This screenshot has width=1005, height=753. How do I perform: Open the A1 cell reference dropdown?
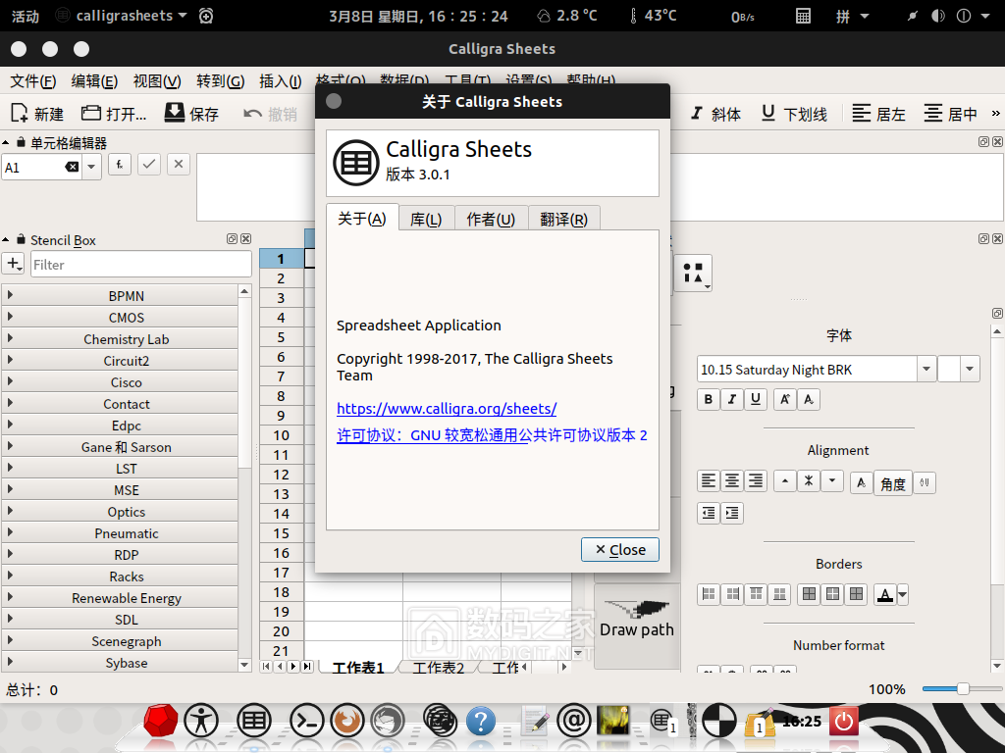click(91, 167)
